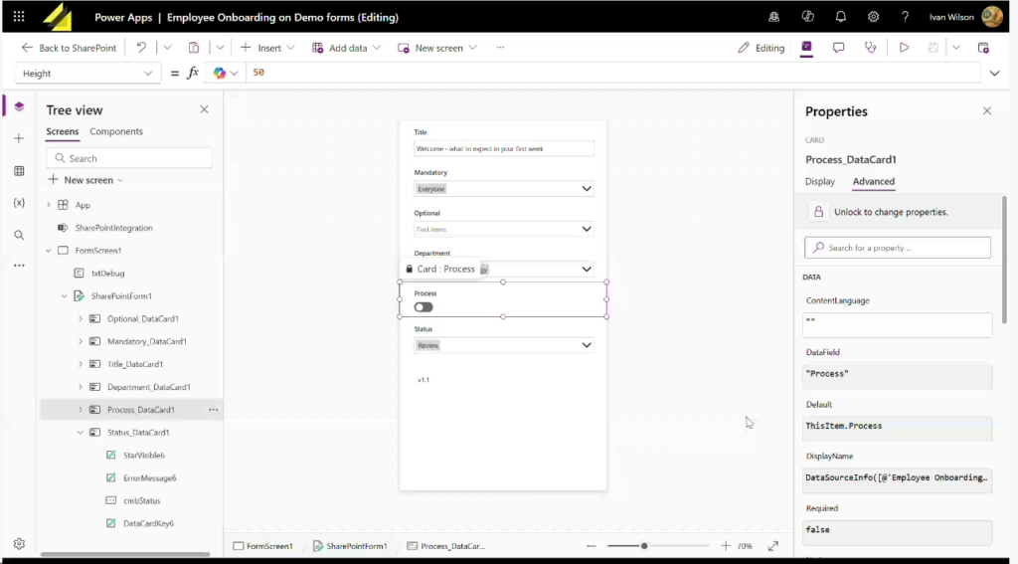
Task: Click fit-to-window expand icon near zoom
Action: coord(773,546)
